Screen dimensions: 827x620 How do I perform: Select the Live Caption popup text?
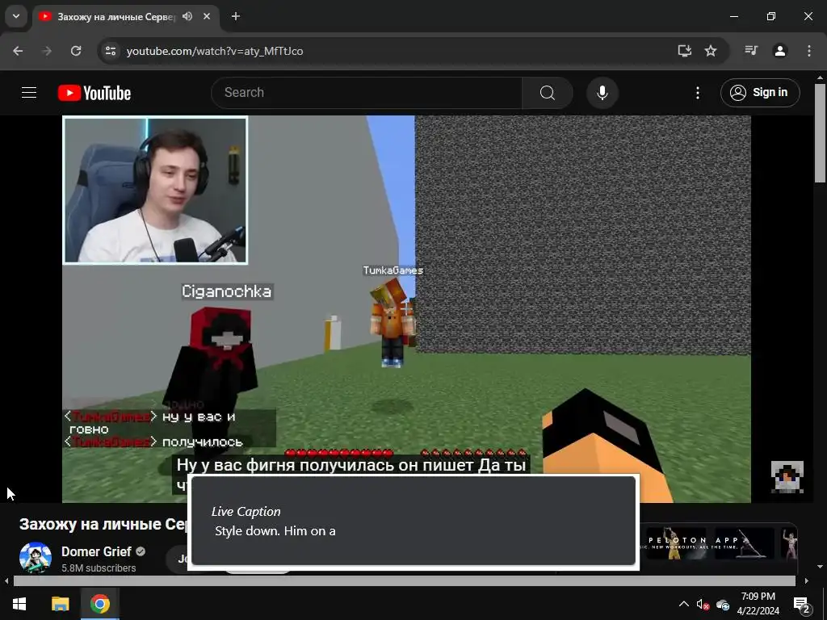(275, 531)
